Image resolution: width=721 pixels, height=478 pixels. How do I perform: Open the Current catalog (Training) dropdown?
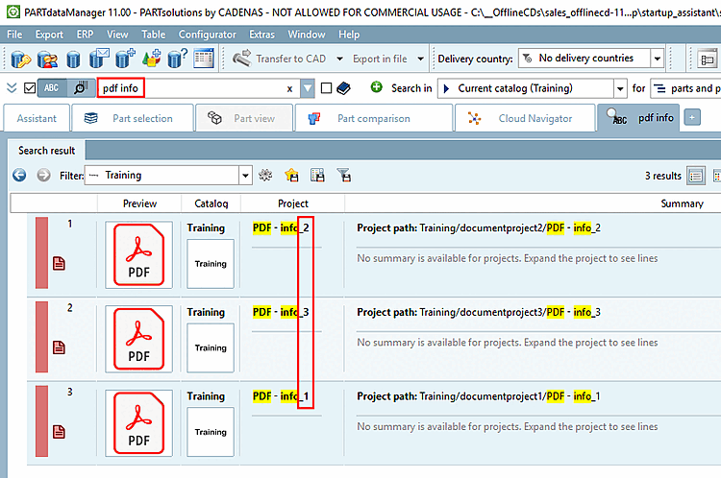pos(533,88)
